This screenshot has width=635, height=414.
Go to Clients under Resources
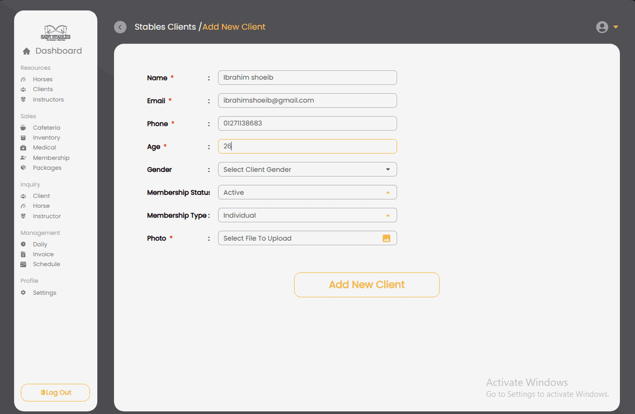(x=42, y=89)
